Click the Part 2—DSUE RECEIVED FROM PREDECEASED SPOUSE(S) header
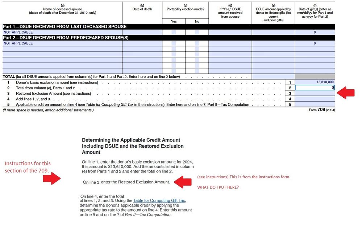Viewport: 362px width, 242px height. pyautogui.click(x=66, y=38)
